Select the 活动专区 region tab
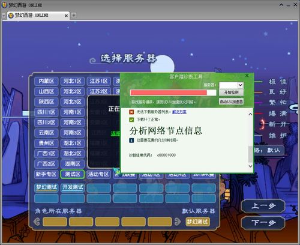 pos(98,174)
